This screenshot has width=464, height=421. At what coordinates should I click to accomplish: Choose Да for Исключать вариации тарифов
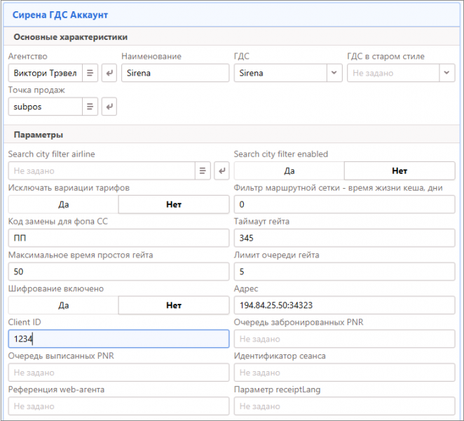point(63,204)
